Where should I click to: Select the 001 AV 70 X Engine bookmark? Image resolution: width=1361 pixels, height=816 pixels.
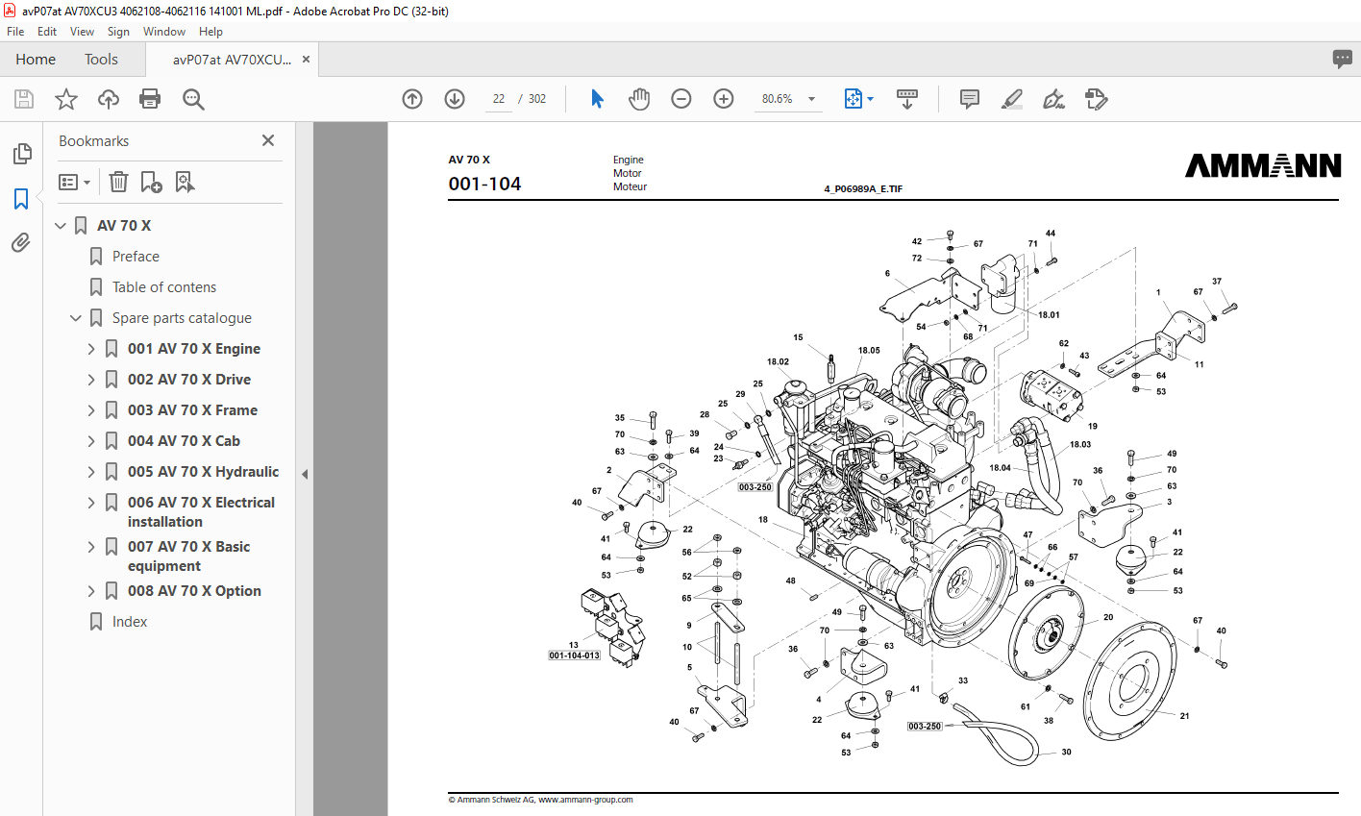[194, 349]
